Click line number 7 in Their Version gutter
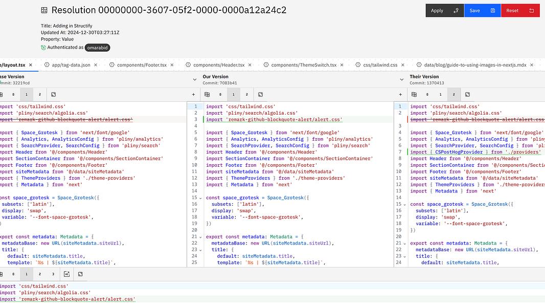 pyautogui.click(x=400, y=152)
